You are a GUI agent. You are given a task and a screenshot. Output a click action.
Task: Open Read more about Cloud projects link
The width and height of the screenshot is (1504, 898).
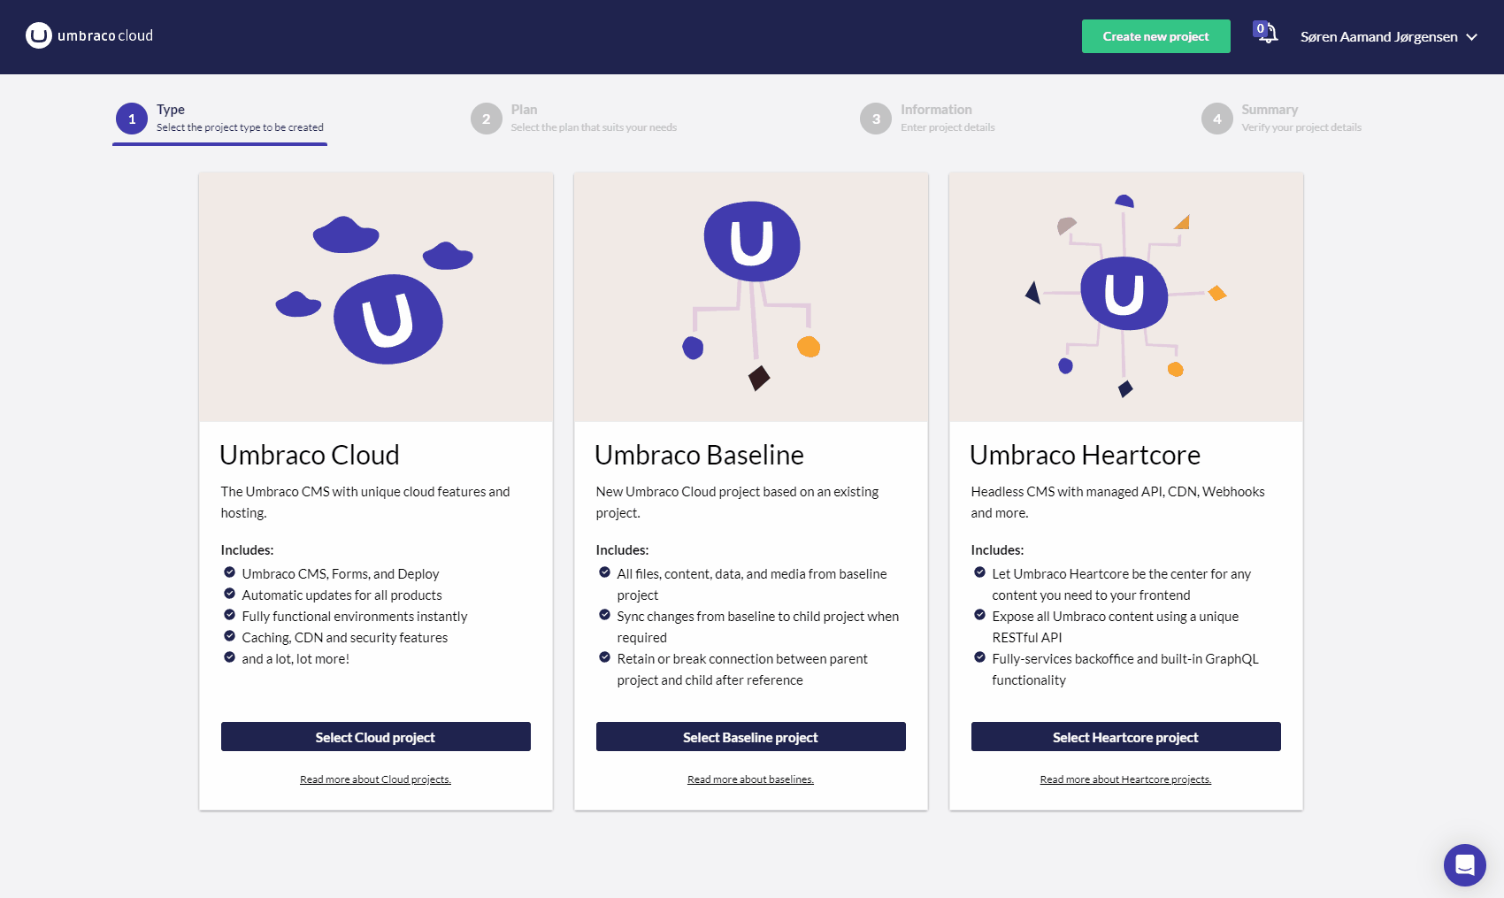375,779
